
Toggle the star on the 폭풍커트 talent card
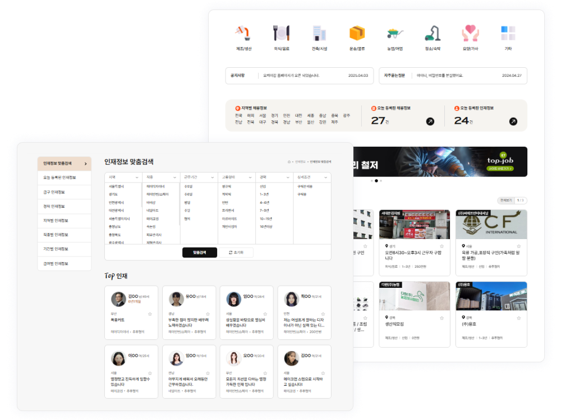(x=150, y=314)
